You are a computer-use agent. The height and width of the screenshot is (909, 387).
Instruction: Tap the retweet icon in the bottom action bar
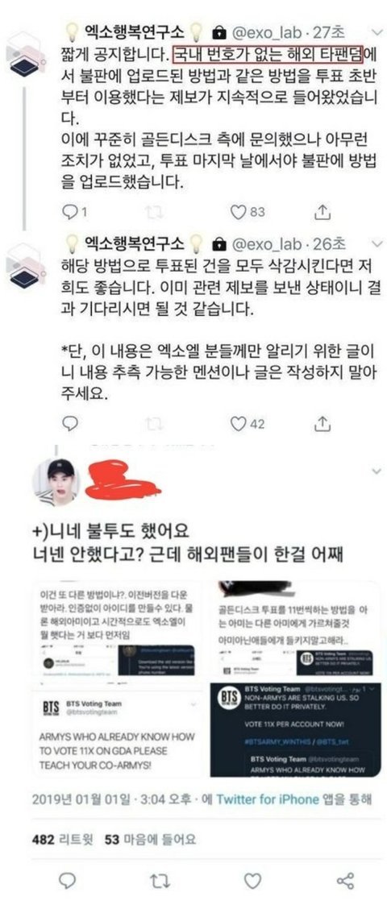click(x=159, y=882)
